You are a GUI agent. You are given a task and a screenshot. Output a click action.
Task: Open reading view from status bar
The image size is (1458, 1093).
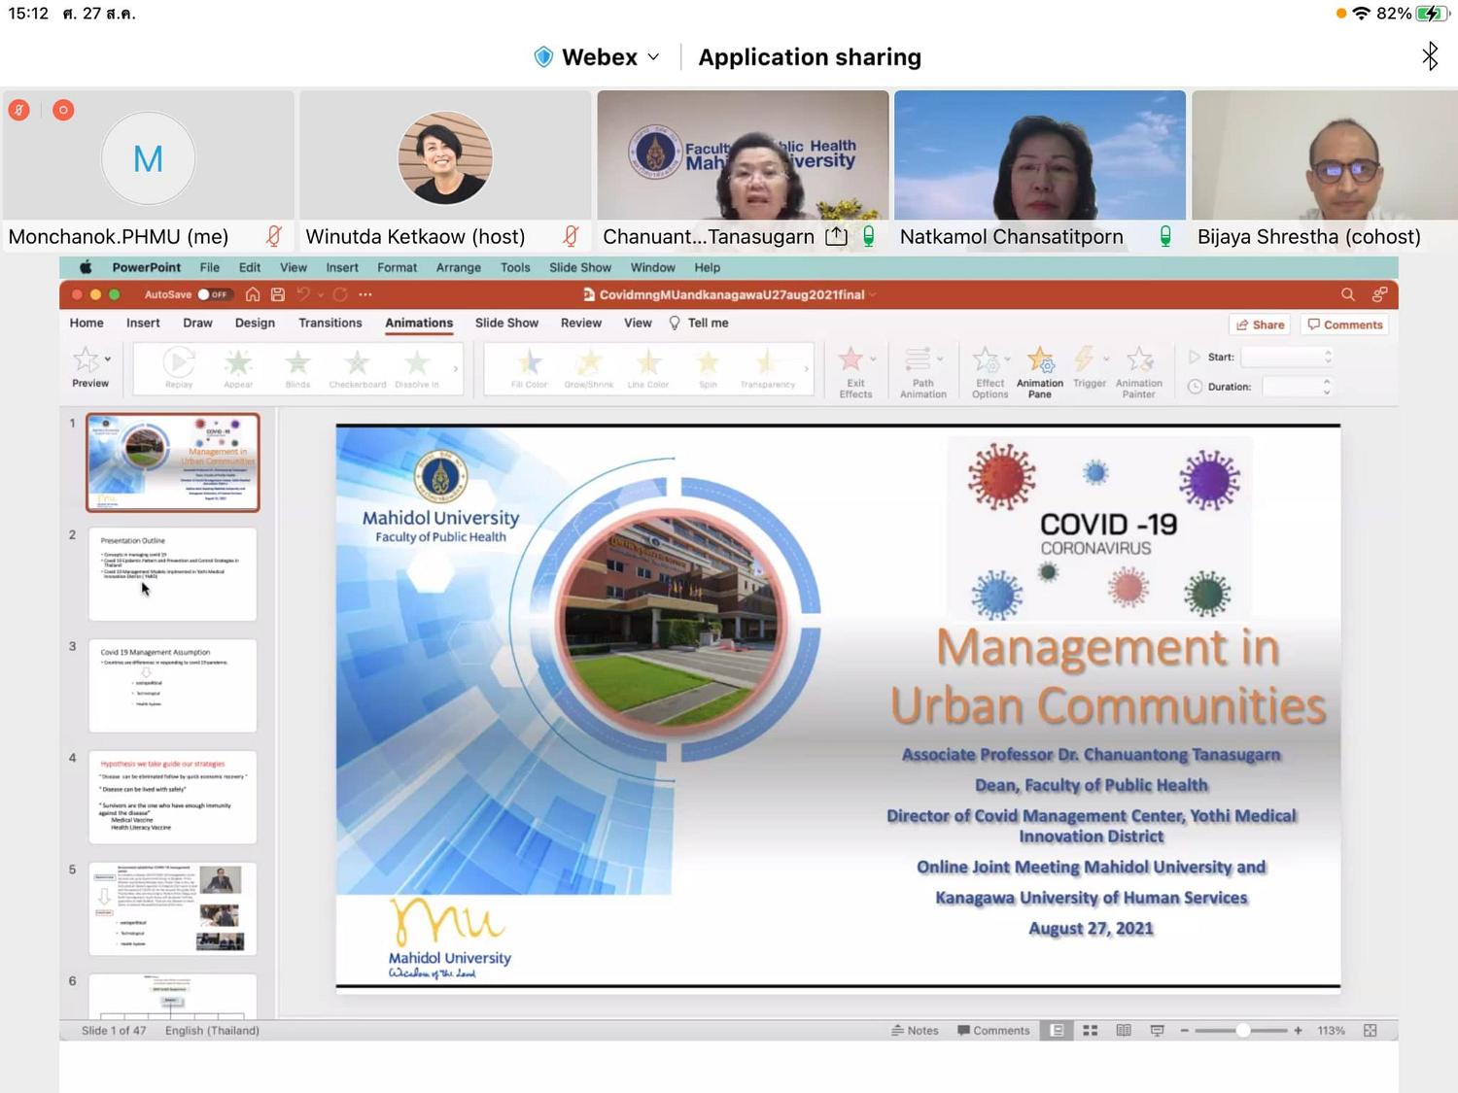[x=1124, y=1030]
